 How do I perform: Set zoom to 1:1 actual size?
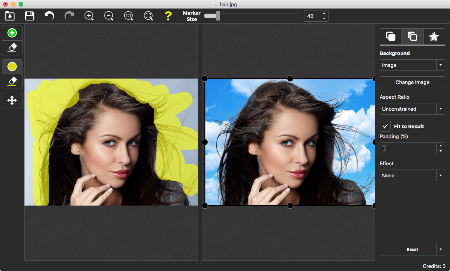(x=129, y=16)
